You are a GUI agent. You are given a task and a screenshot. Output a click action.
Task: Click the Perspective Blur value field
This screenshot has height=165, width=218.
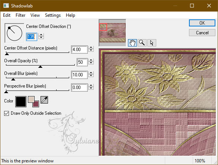tap(79, 88)
